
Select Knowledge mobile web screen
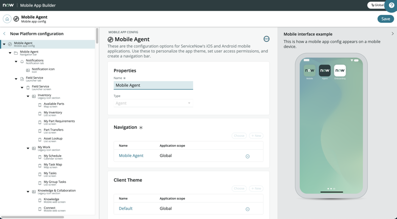tap(55, 200)
